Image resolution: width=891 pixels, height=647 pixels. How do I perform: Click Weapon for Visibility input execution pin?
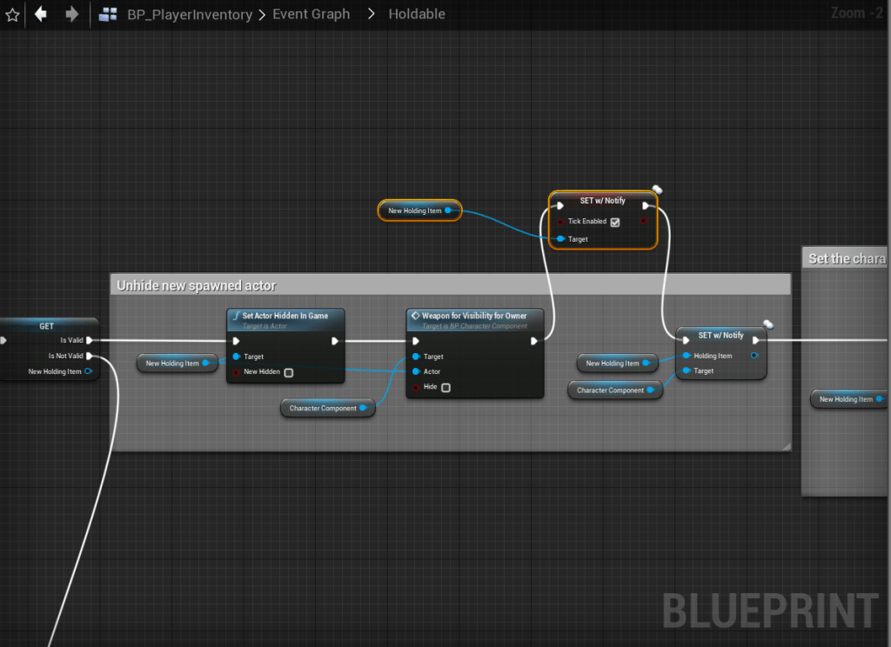coord(416,342)
